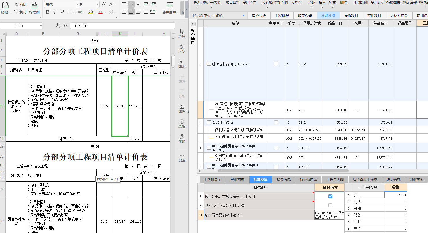Collapse MU3.5烧结页岩空心砖（高度≤3.6m） row
The height and width of the screenshot is (233, 428).
point(209,148)
